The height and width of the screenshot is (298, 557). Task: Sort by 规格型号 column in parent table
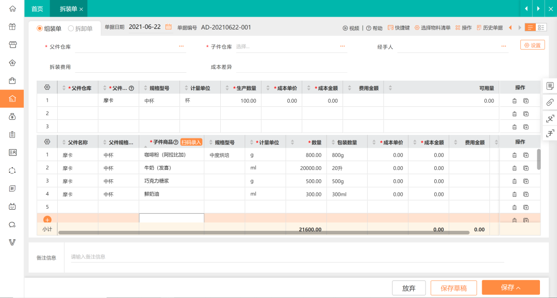[x=145, y=88]
